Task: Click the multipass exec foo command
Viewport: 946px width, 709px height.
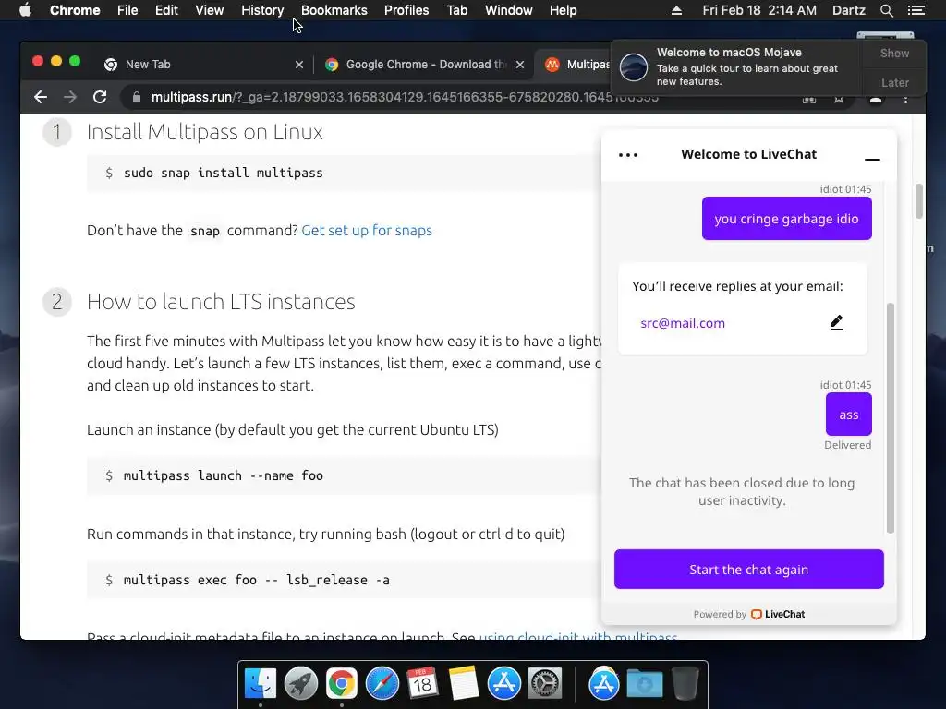Action: click(x=257, y=580)
